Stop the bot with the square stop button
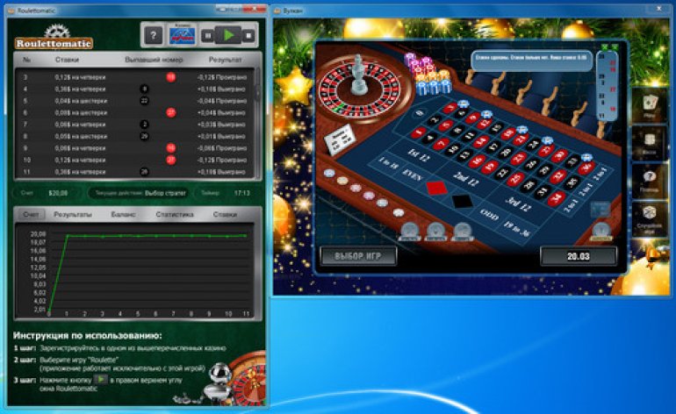 [248, 36]
